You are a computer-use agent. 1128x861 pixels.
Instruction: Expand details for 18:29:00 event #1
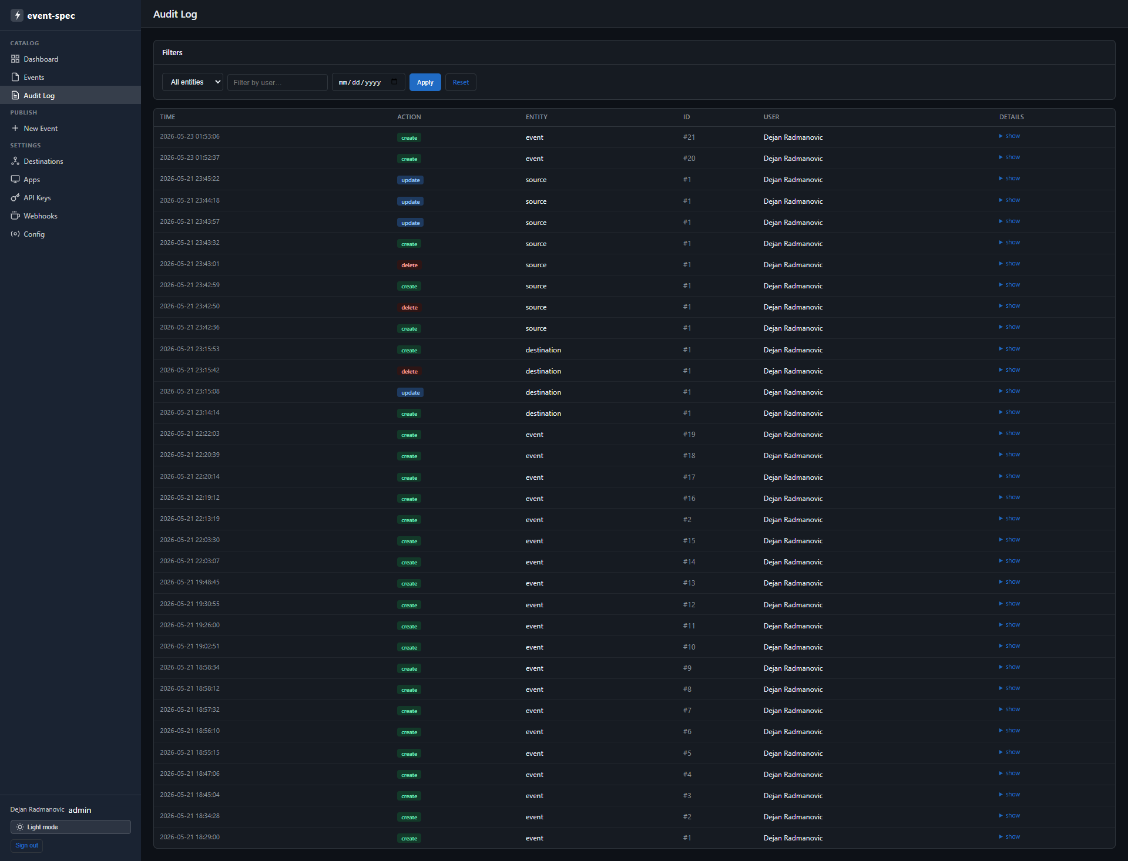click(x=1009, y=837)
